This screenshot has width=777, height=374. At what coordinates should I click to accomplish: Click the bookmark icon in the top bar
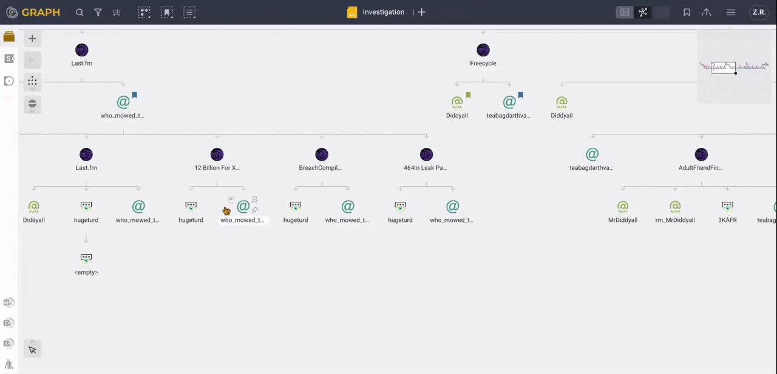(687, 12)
